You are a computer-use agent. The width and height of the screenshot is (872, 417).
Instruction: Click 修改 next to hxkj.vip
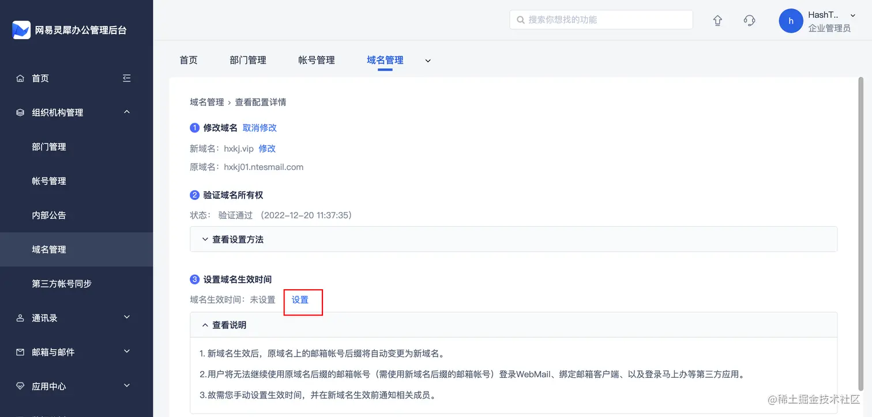pyautogui.click(x=267, y=149)
